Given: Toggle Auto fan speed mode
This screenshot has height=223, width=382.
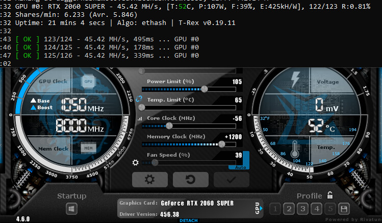Looking at the screenshot, I should pyautogui.click(x=240, y=167).
